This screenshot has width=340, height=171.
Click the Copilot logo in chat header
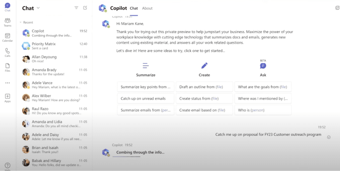click(x=103, y=8)
